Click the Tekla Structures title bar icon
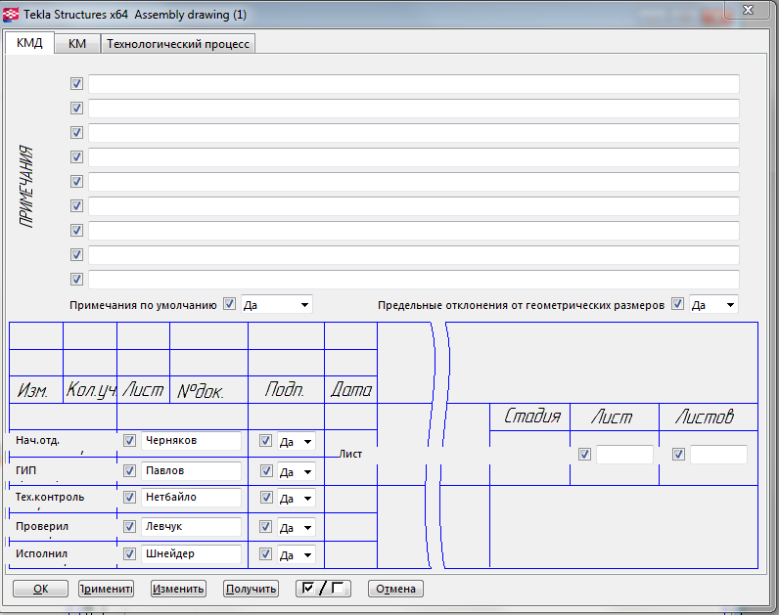The height and width of the screenshot is (615, 779). (x=12, y=16)
